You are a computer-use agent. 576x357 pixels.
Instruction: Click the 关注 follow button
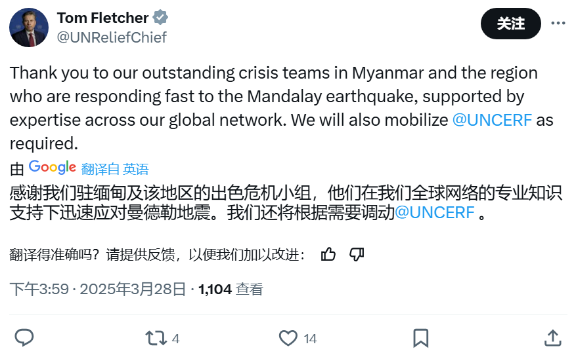pyautogui.click(x=510, y=24)
